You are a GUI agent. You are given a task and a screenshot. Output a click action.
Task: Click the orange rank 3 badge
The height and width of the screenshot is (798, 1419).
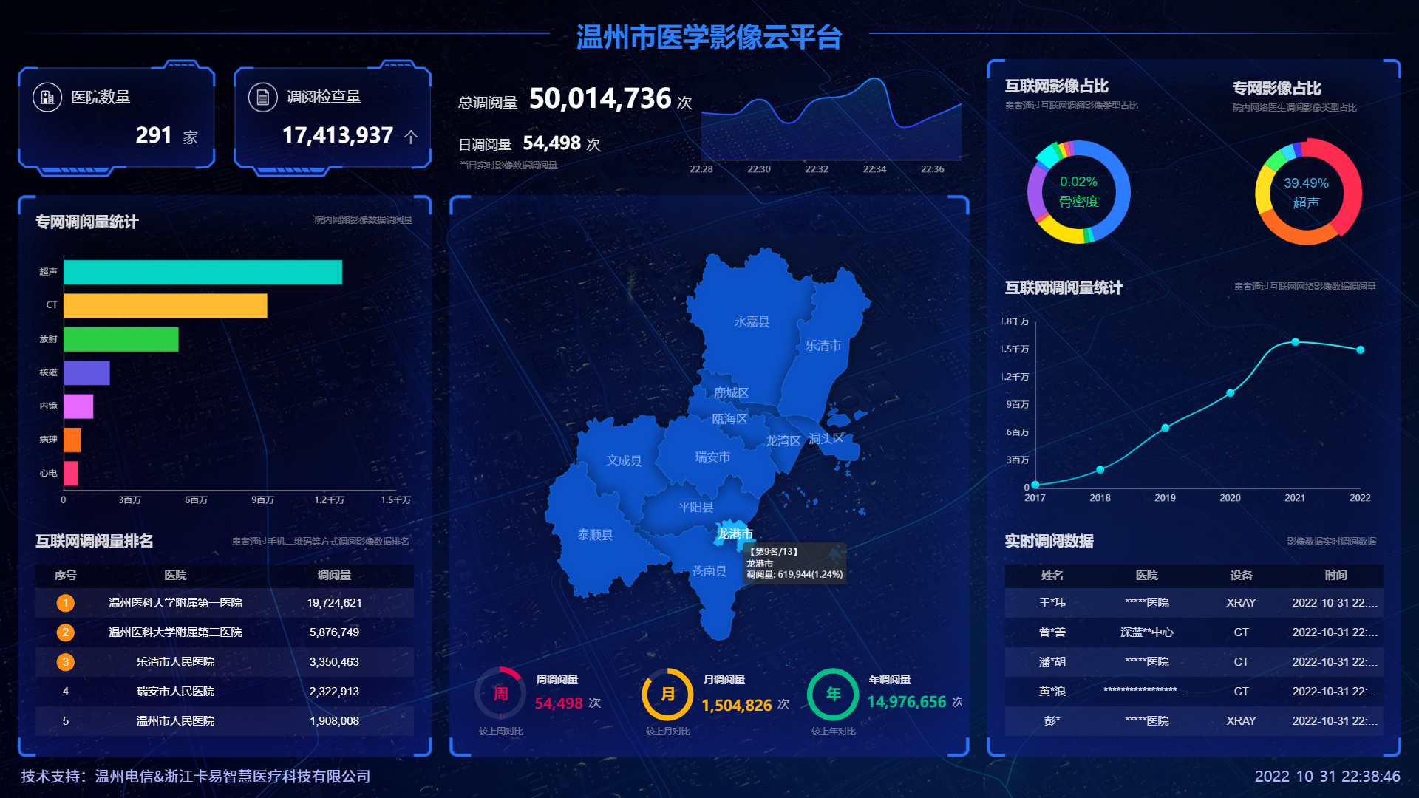65,662
